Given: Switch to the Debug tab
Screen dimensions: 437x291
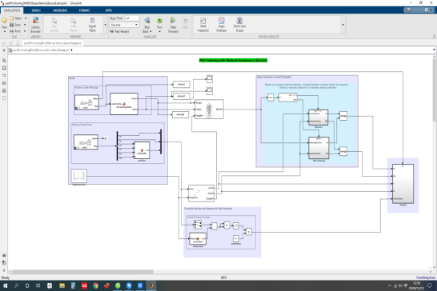Looking at the screenshot, I should coord(36,10).
